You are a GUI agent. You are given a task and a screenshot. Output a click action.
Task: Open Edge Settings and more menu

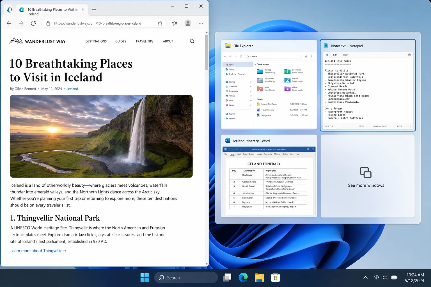click(201, 23)
